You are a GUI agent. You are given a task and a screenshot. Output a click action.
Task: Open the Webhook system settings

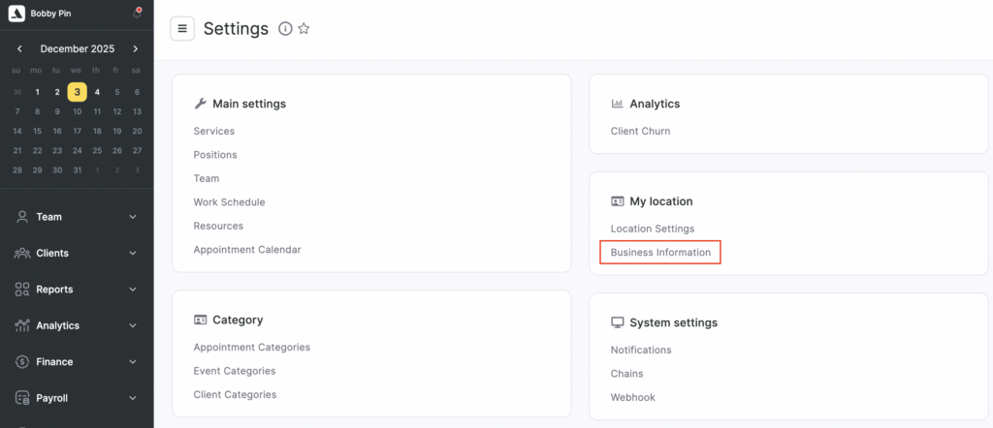coord(631,397)
